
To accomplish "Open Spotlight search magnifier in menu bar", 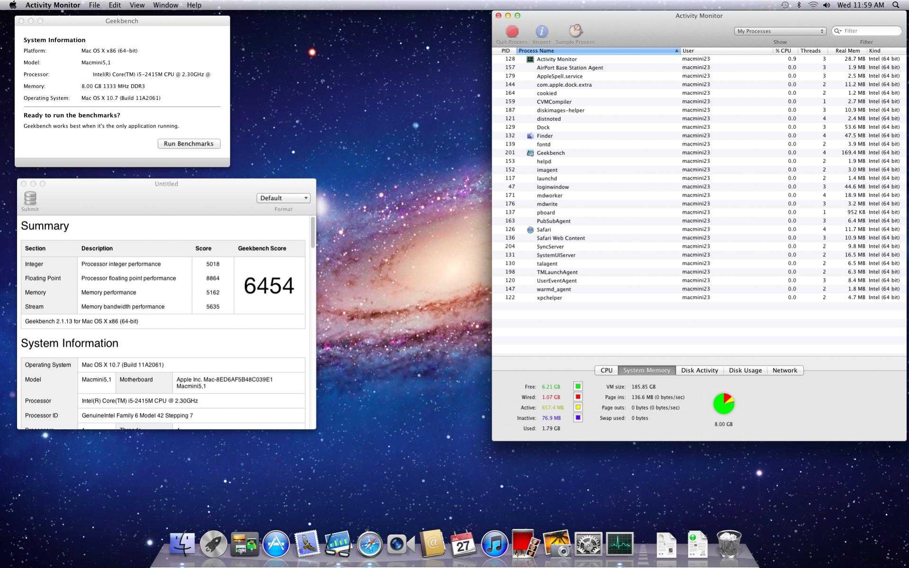I will coord(895,5).
